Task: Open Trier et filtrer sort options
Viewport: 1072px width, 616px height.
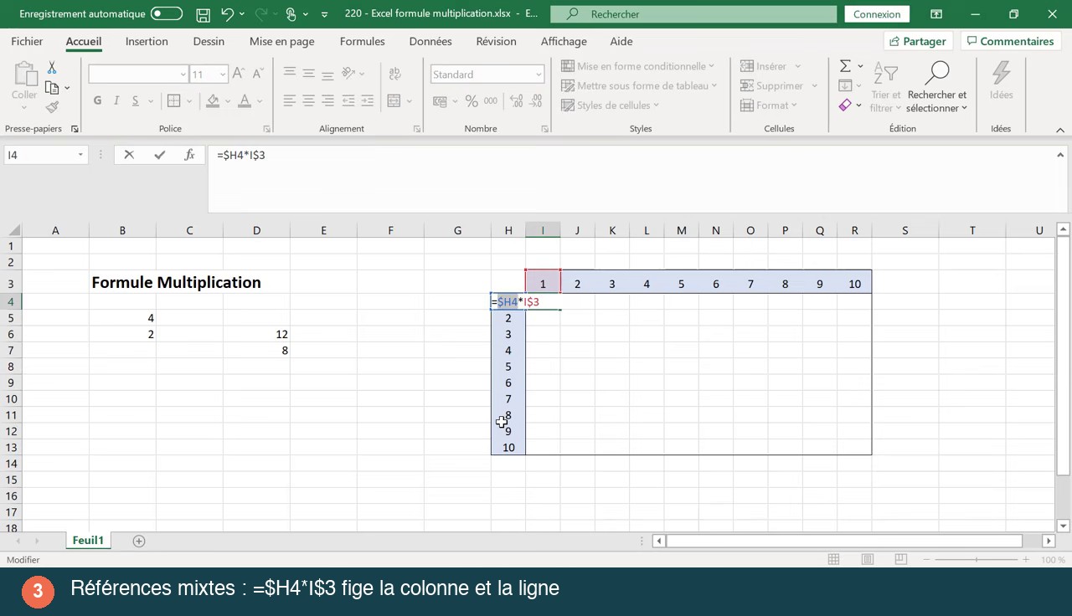Action: click(885, 87)
